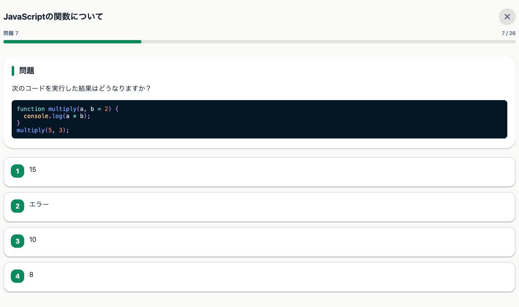Click the number 4 answer badge
Viewport: 519px width, 307px height.
[18, 276]
